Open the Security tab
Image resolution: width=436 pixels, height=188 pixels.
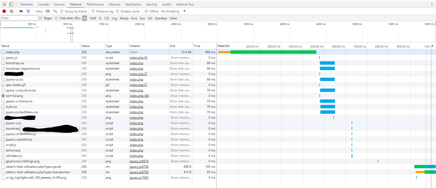click(x=152, y=4)
